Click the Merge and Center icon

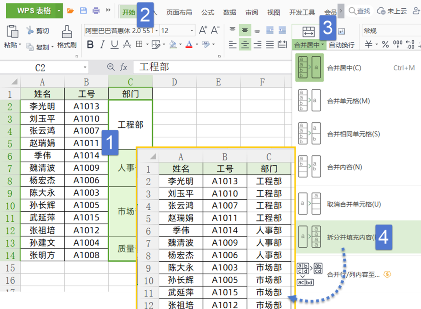(308, 32)
